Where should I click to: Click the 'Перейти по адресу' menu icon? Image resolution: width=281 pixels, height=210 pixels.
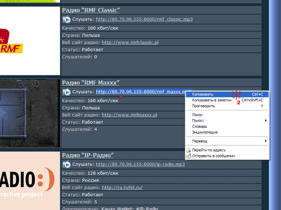click(188, 150)
